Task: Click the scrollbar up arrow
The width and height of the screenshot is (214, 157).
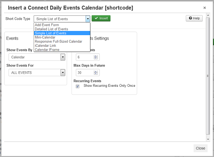Action: pos(208,15)
